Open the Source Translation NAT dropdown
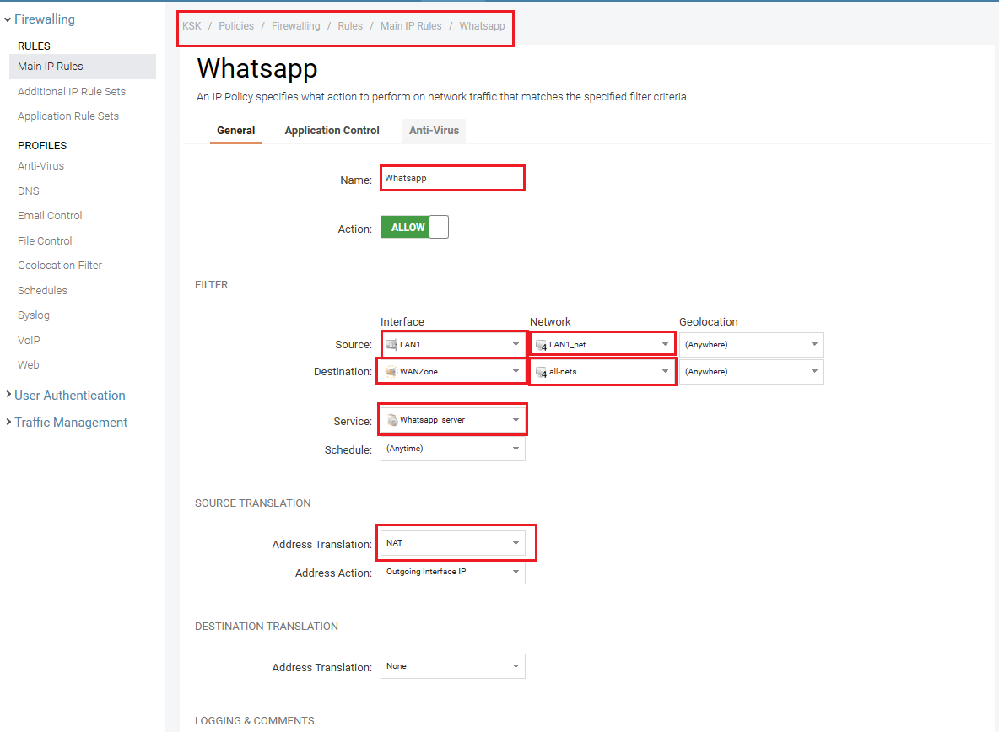This screenshot has height=732, width=999. pos(453,543)
